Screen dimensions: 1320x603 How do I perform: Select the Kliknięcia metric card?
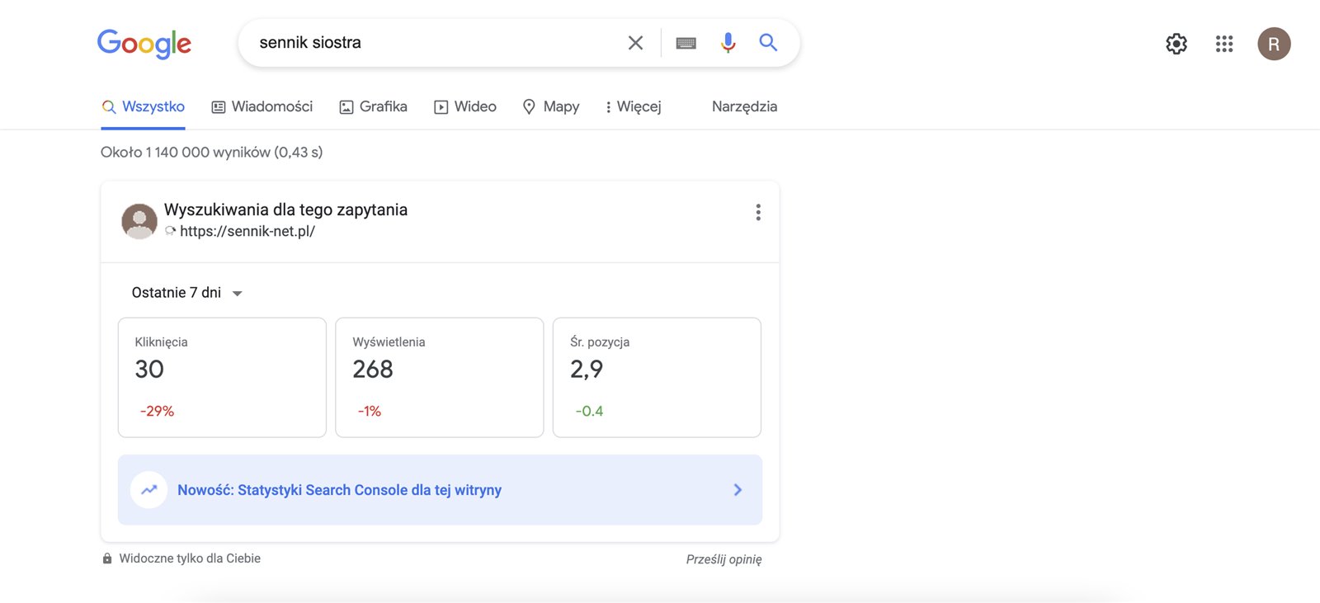coord(222,377)
